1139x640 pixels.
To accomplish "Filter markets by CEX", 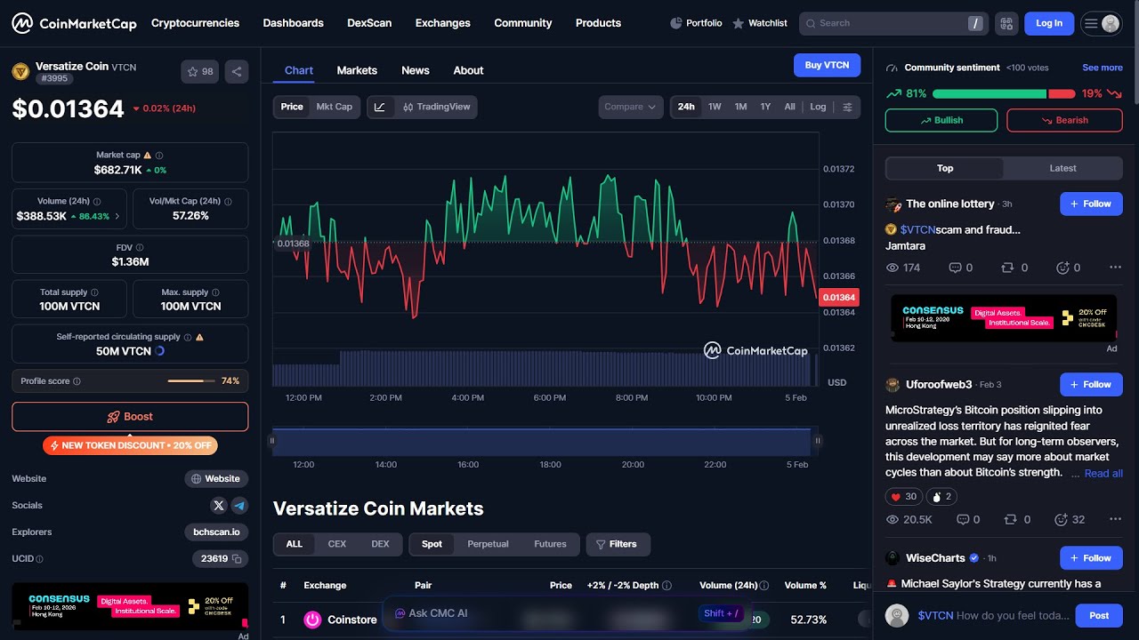I will [337, 544].
